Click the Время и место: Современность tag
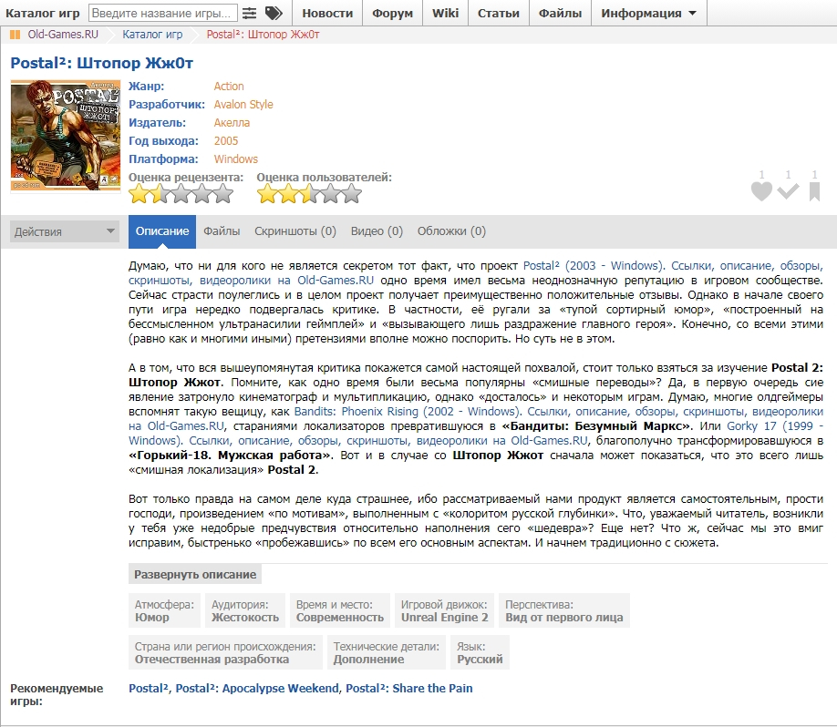 340,610
